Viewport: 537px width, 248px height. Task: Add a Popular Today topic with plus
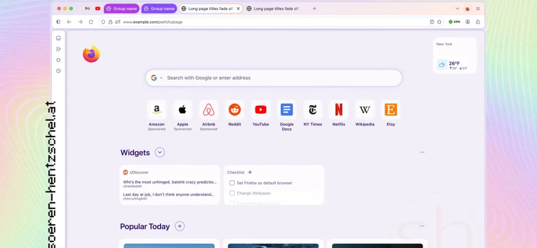tap(180, 226)
